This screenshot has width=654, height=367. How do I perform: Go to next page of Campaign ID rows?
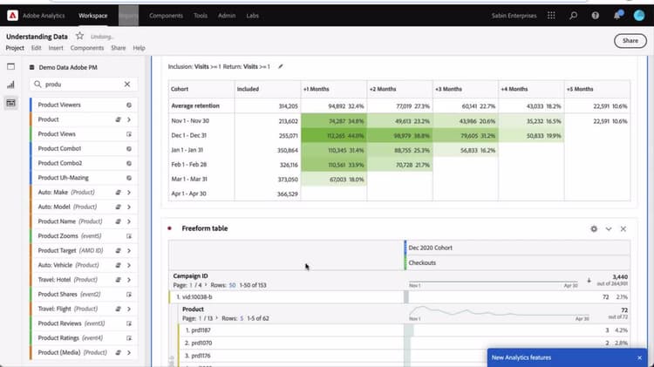[206, 285]
